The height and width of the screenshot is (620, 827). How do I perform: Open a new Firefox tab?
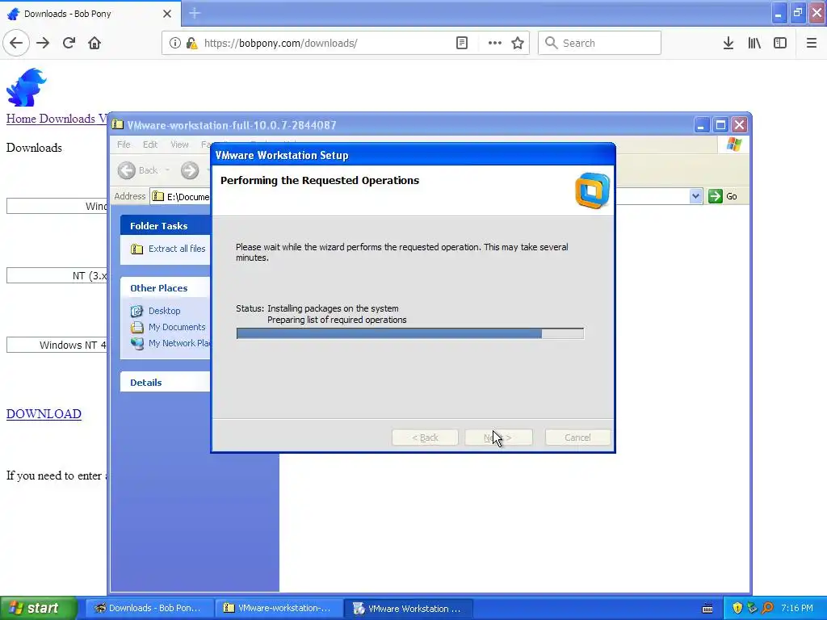click(194, 13)
